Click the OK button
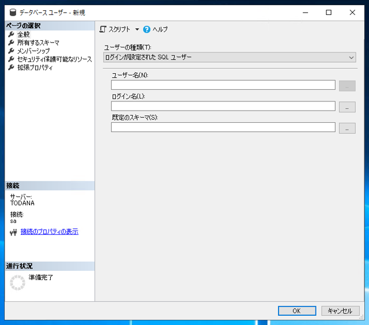Image resolution: width=369 pixels, height=325 pixels. tap(297, 311)
